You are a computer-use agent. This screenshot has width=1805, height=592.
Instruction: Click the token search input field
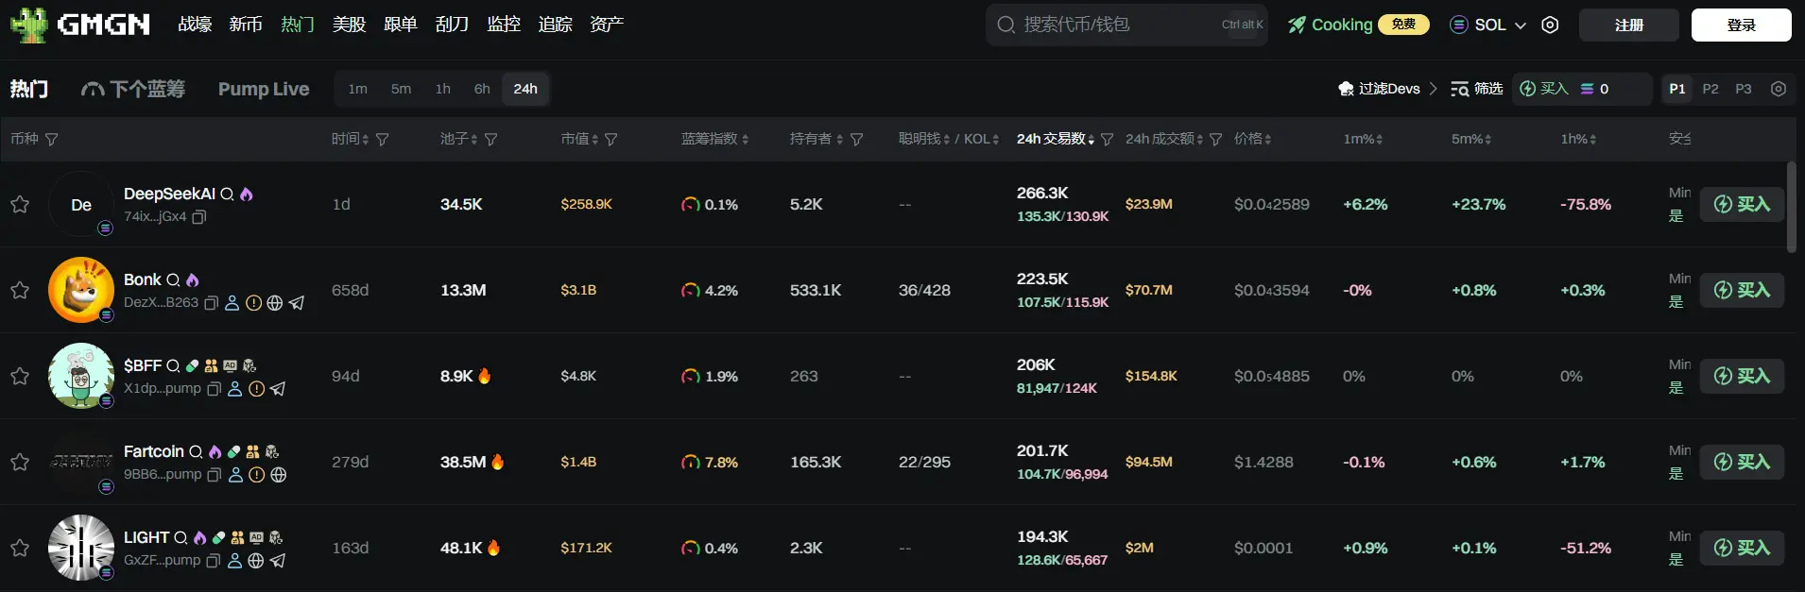coord(1115,25)
